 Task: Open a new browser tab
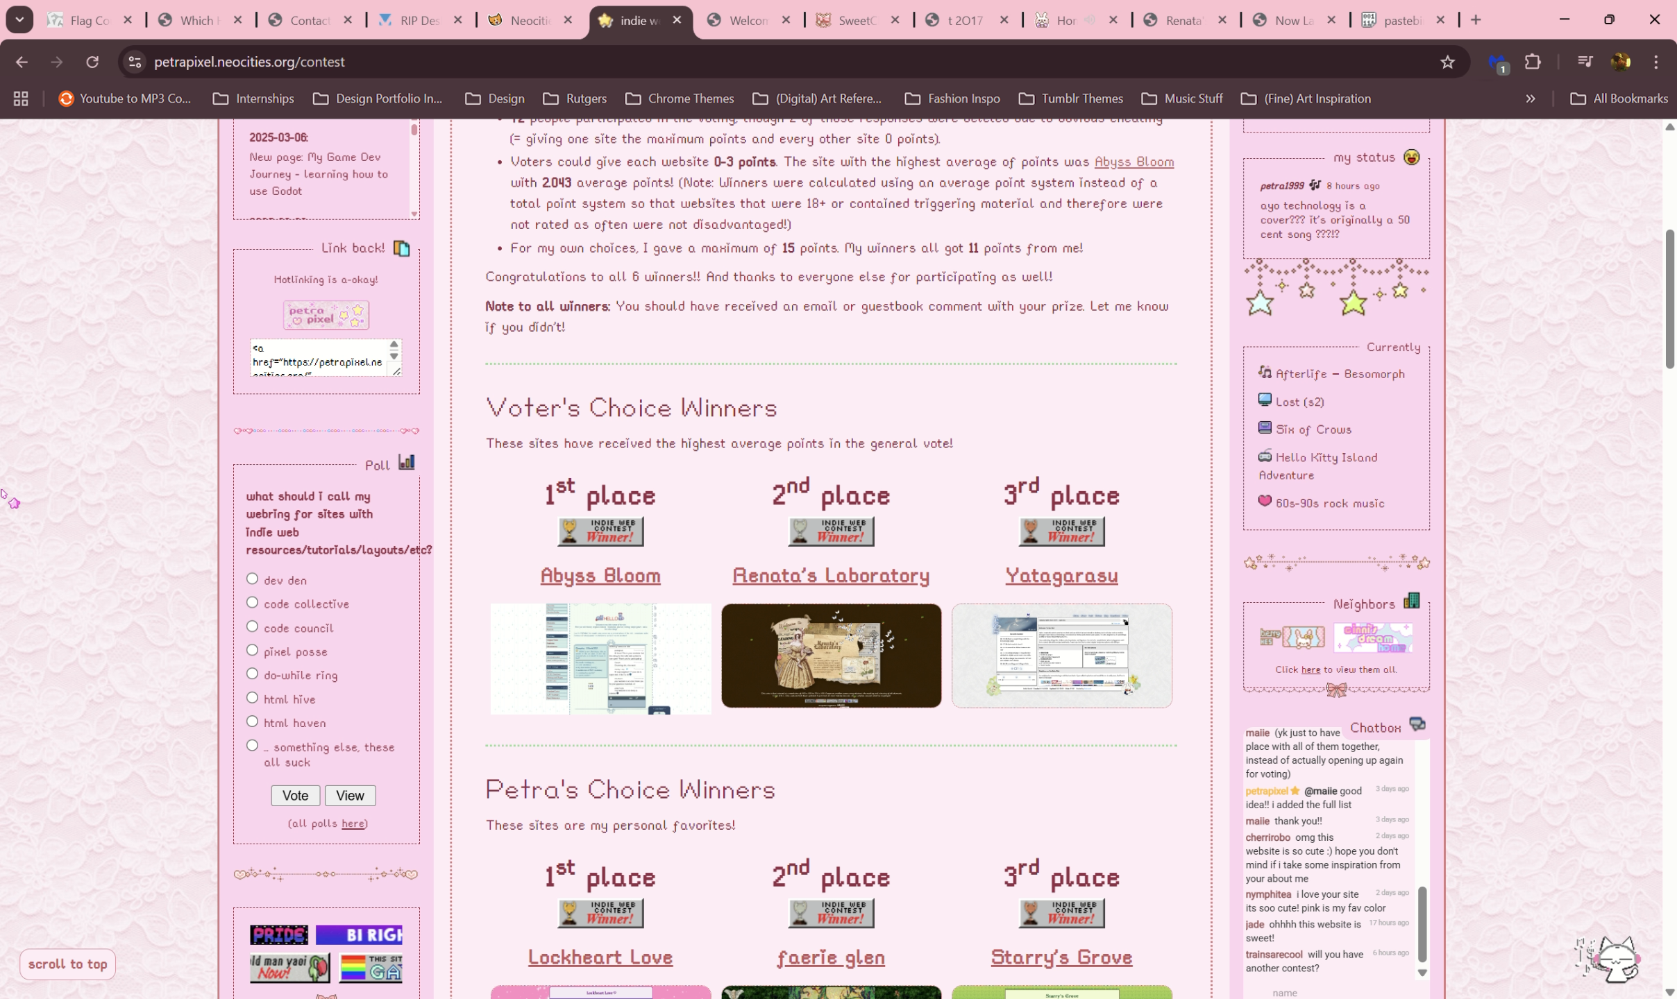(x=1476, y=20)
